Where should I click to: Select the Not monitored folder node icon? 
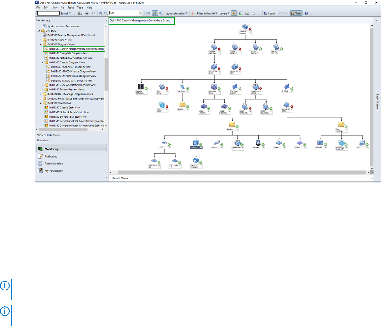[341, 125]
